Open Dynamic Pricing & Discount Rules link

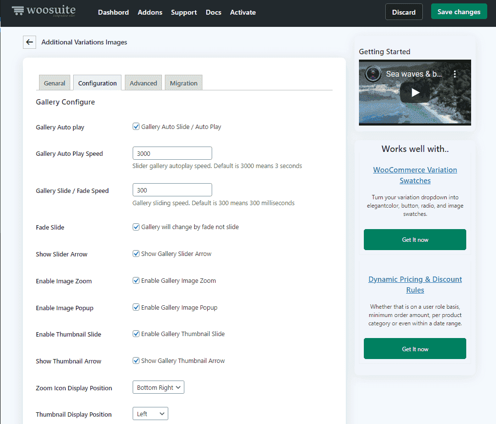415,285
